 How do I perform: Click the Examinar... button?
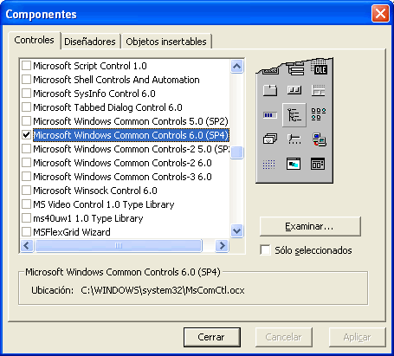click(310, 226)
